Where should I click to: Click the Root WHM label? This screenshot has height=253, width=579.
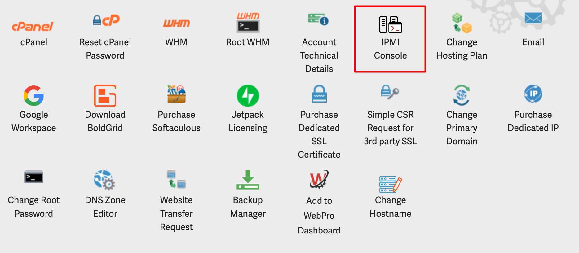tap(248, 42)
